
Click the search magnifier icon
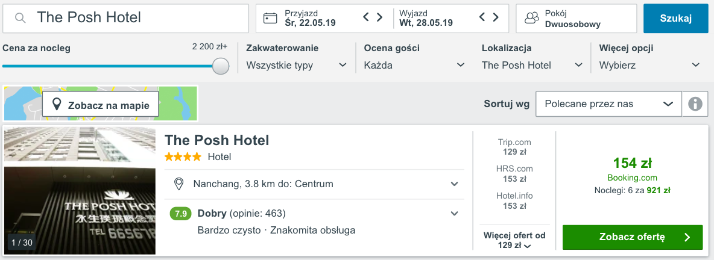[21, 18]
